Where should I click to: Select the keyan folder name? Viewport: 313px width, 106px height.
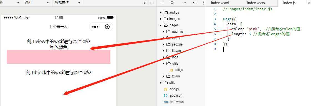[176, 51]
